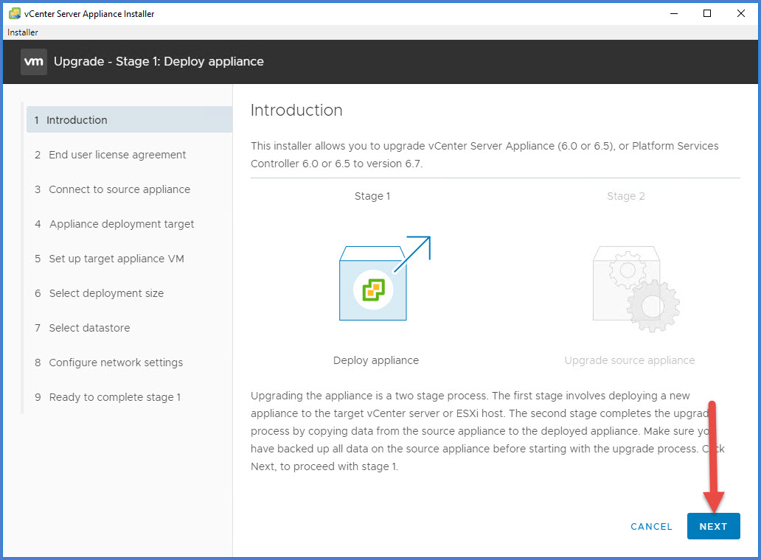Image resolution: width=761 pixels, height=560 pixels.
Task: Go to Ready to complete stage 1
Action: click(114, 397)
